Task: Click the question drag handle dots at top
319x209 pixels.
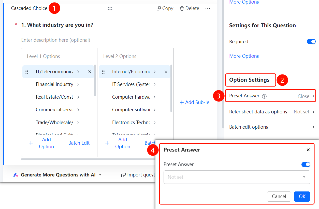Action: click(x=110, y=9)
